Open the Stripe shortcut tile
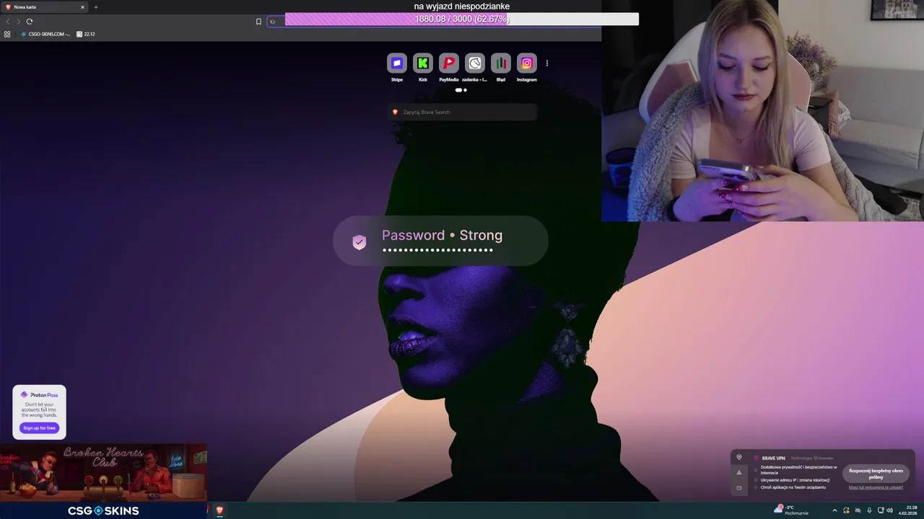 pos(396,63)
